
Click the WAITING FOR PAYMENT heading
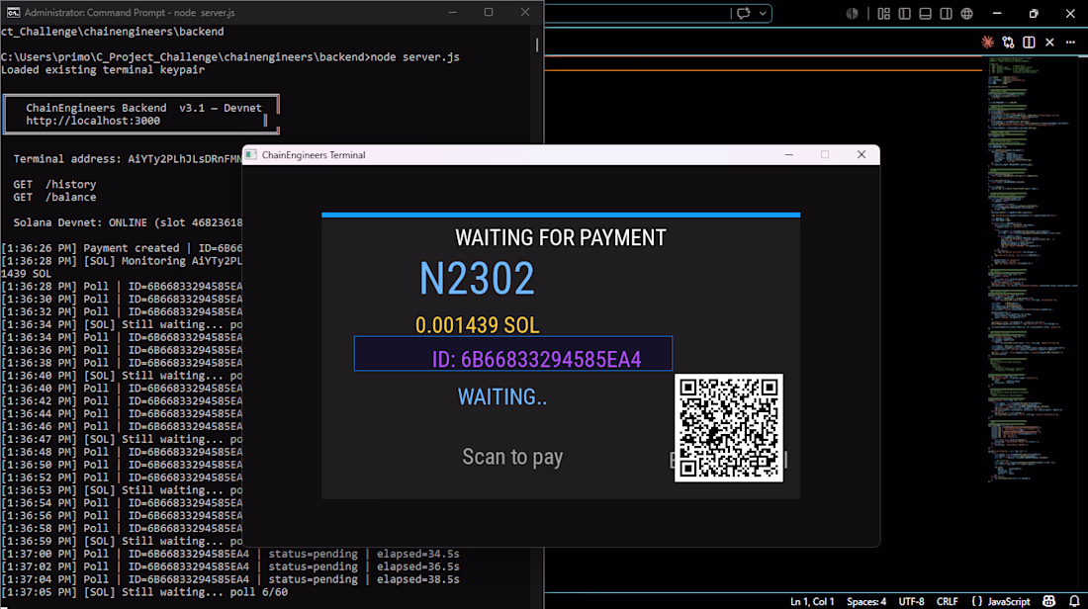(x=561, y=238)
